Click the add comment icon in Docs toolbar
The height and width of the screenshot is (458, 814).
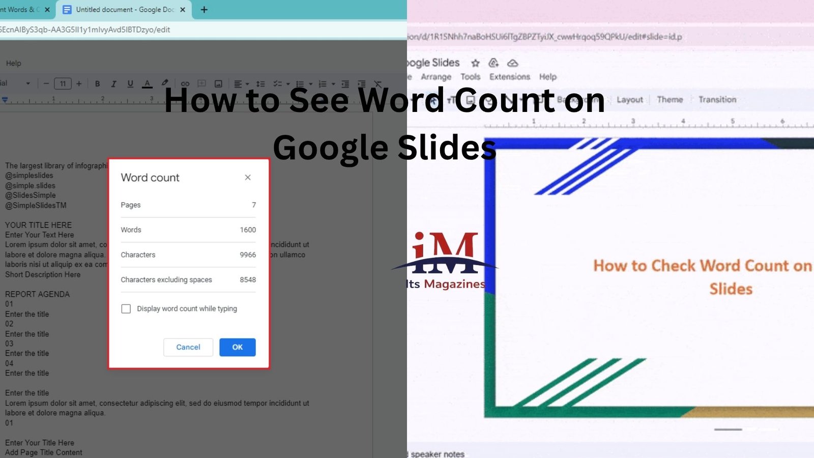point(201,83)
